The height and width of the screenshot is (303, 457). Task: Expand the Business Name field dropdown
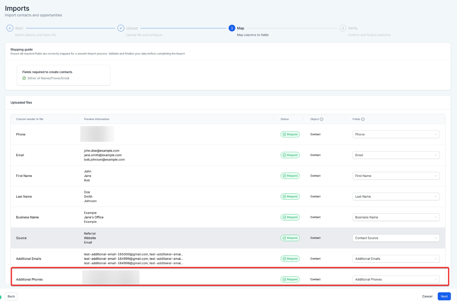point(396,217)
